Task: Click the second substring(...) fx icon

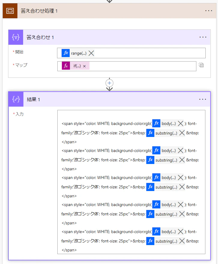Action: pos(150,159)
